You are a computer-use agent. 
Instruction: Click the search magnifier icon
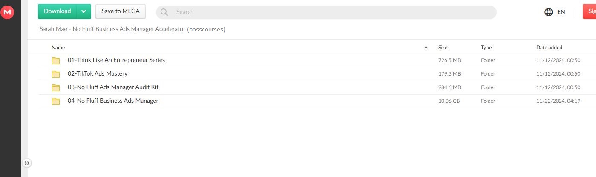click(164, 12)
